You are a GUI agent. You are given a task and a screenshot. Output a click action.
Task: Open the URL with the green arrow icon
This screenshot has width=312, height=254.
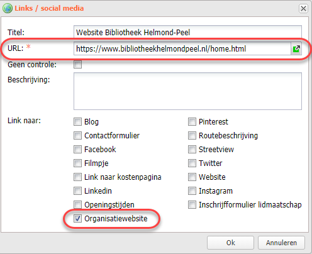[x=296, y=49]
